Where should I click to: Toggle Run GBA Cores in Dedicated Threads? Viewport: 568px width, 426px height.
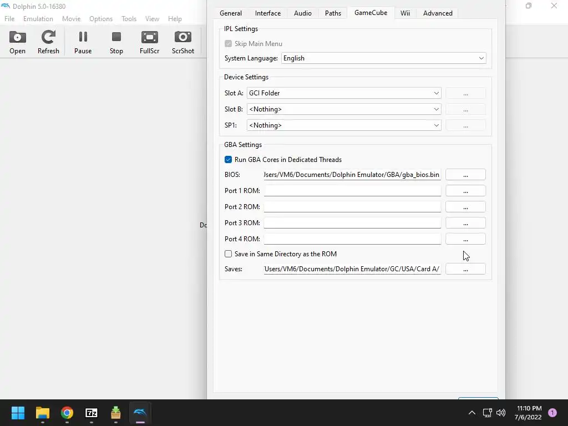(228, 160)
